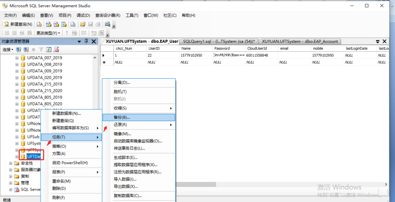Open the 更改类型(Y) dropdown
Image resolution: width=395 pixels, height=202 pixels.
[48, 33]
